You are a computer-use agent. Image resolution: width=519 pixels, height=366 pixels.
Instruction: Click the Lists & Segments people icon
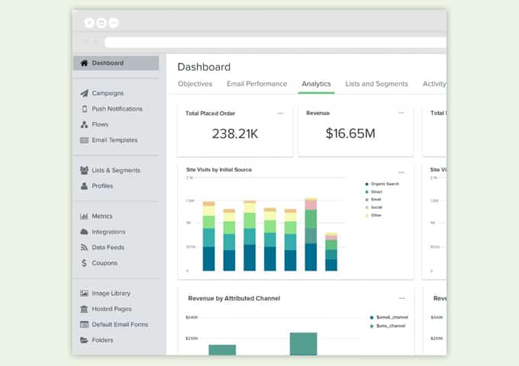[x=84, y=170]
